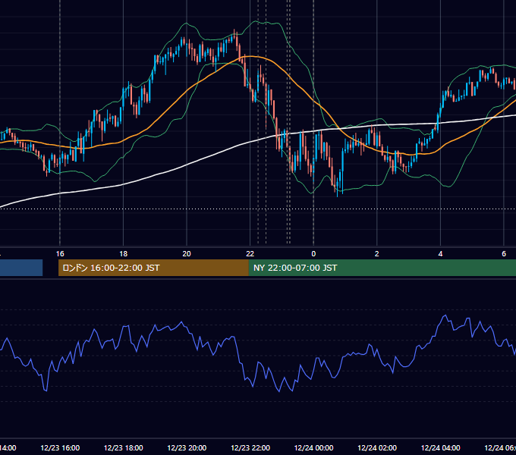This screenshot has width=516, height=455.
Task: Click the 18 hour label on the axis
Action: coord(124,253)
